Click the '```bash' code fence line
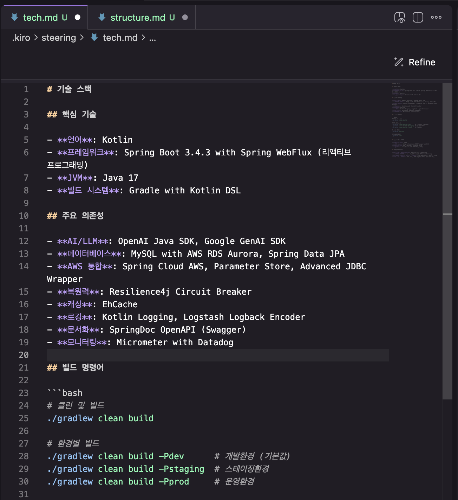The height and width of the screenshot is (500, 458). coord(65,393)
